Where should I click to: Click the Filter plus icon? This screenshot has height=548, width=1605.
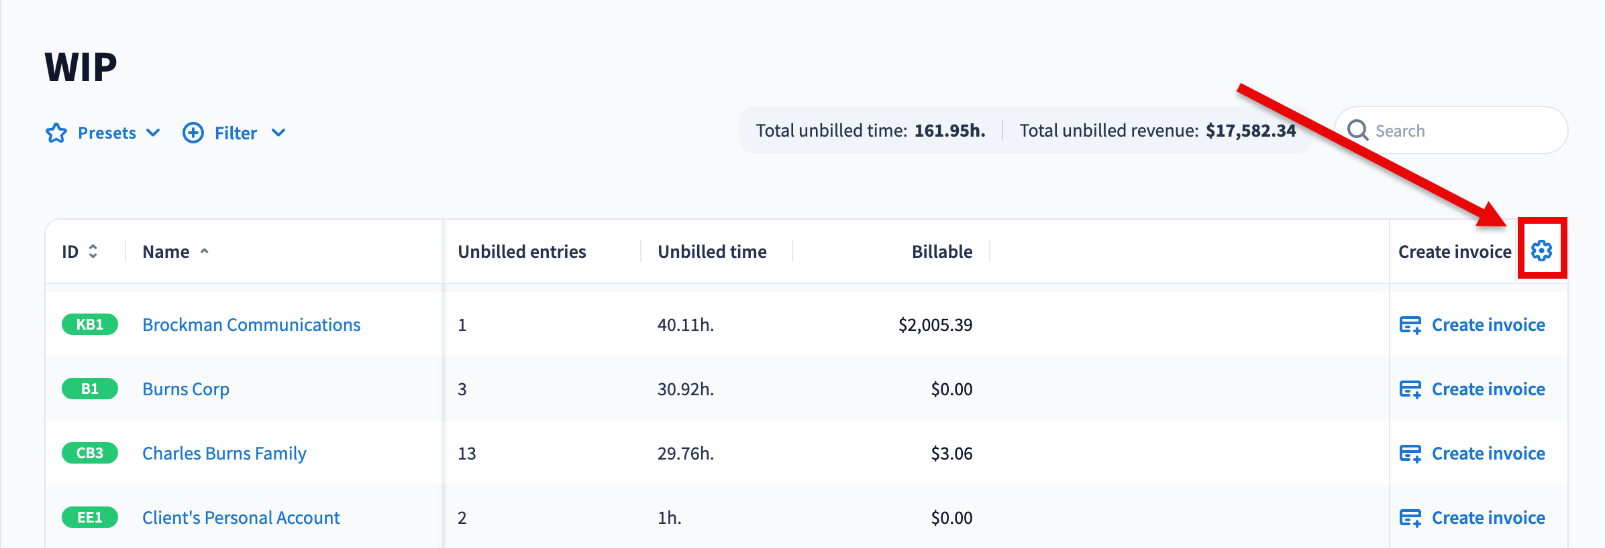(193, 133)
